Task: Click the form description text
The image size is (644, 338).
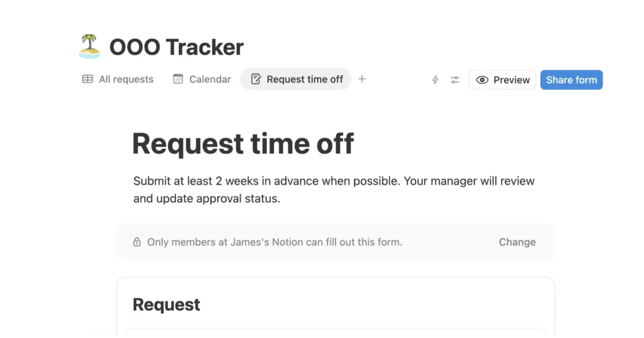Action: [333, 189]
